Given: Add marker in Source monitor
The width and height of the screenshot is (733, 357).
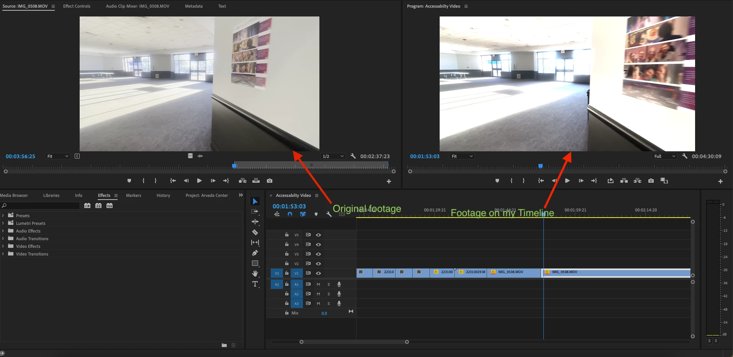Looking at the screenshot, I should 129,181.
